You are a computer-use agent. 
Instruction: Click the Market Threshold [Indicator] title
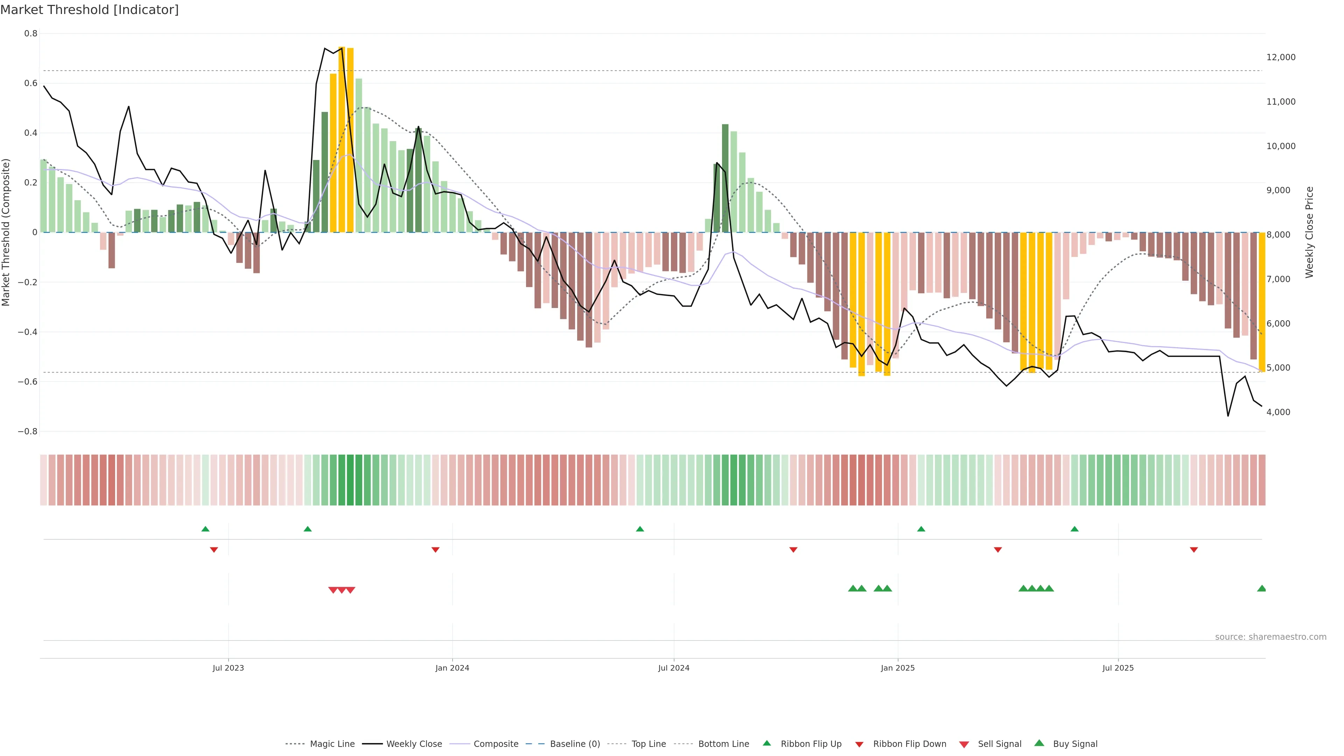click(89, 10)
